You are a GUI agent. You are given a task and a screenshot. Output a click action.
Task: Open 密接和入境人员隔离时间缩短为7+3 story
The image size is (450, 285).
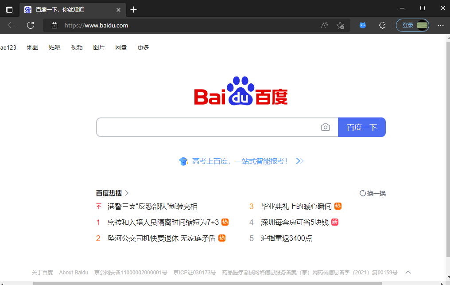tap(163, 222)
